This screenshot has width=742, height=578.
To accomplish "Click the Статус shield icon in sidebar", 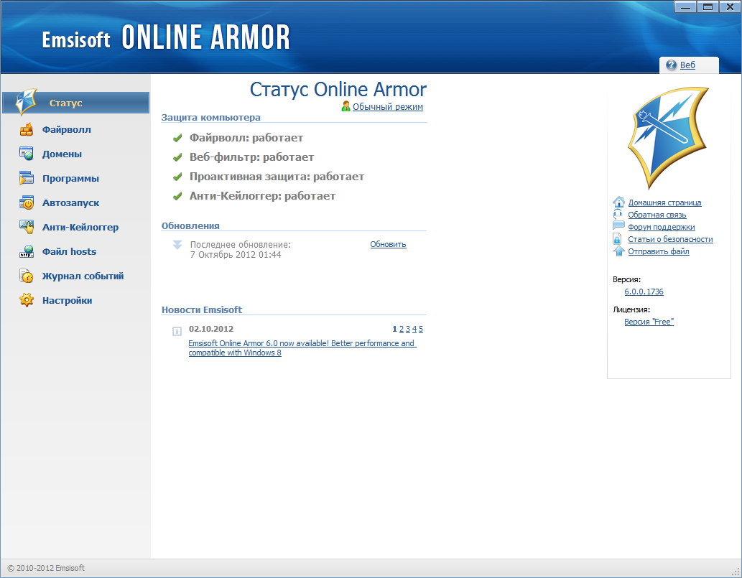I will [26, 101].
